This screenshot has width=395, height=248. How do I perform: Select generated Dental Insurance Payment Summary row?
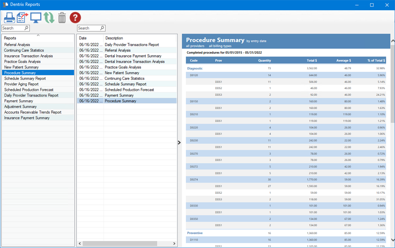click(x=133, y=56)
